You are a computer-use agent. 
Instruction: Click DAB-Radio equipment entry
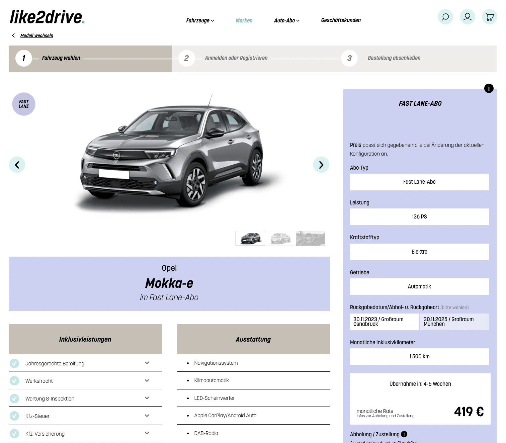(x=206, y=433)
